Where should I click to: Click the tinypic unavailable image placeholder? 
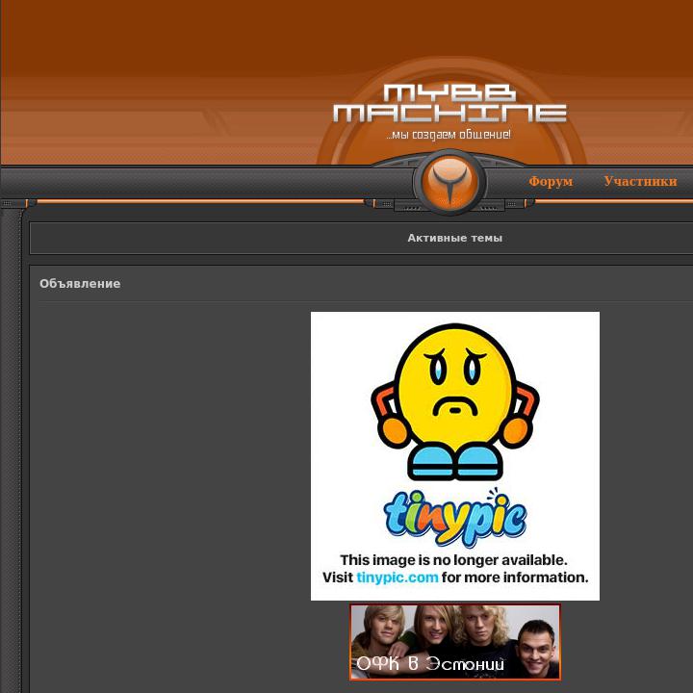(x=455, y=456)
